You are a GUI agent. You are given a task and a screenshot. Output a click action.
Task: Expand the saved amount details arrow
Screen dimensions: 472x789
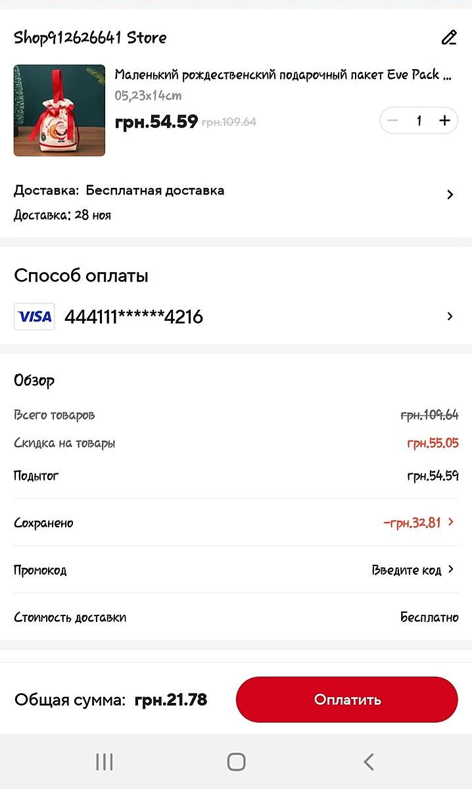(451, 522)
